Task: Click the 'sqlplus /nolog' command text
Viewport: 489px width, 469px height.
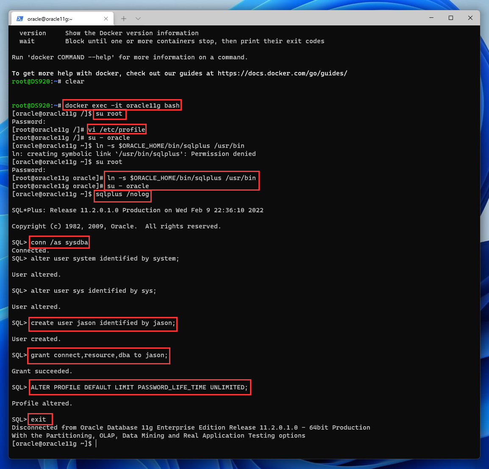Action: pyautogui.click(x=122, y=194)
